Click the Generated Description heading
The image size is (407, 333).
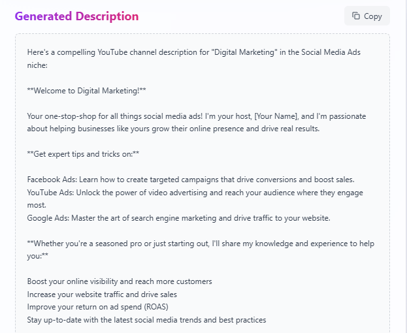point(76,16)
